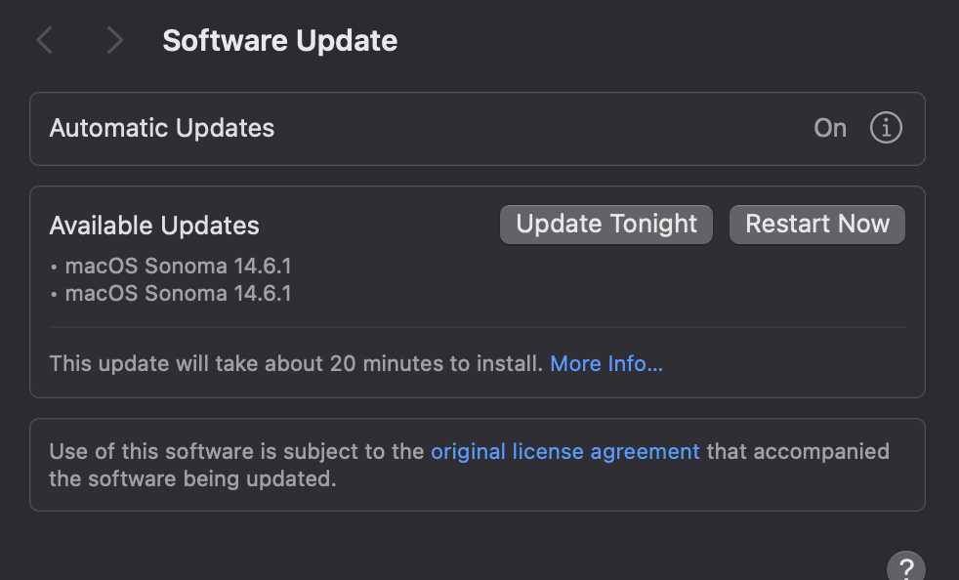
Task: Click "the software being updated." text line
Action: (x=192, y=479)
